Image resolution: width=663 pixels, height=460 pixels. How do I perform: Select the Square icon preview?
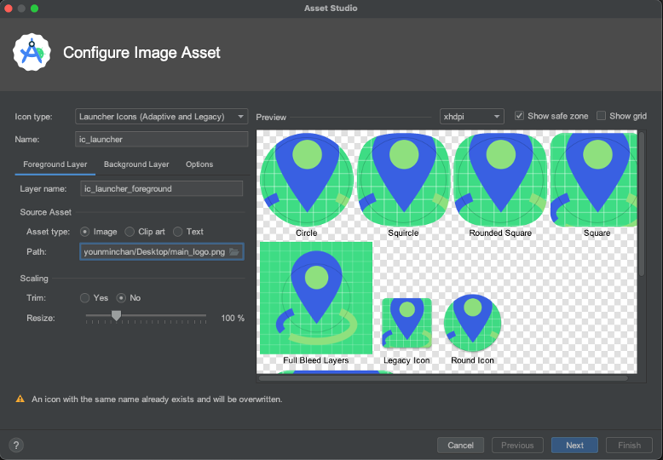click(x=594, y=180)
